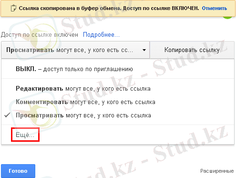Click the clipboard icon in notification bar
Screen dimensions: 236x178
click(13, 8)
